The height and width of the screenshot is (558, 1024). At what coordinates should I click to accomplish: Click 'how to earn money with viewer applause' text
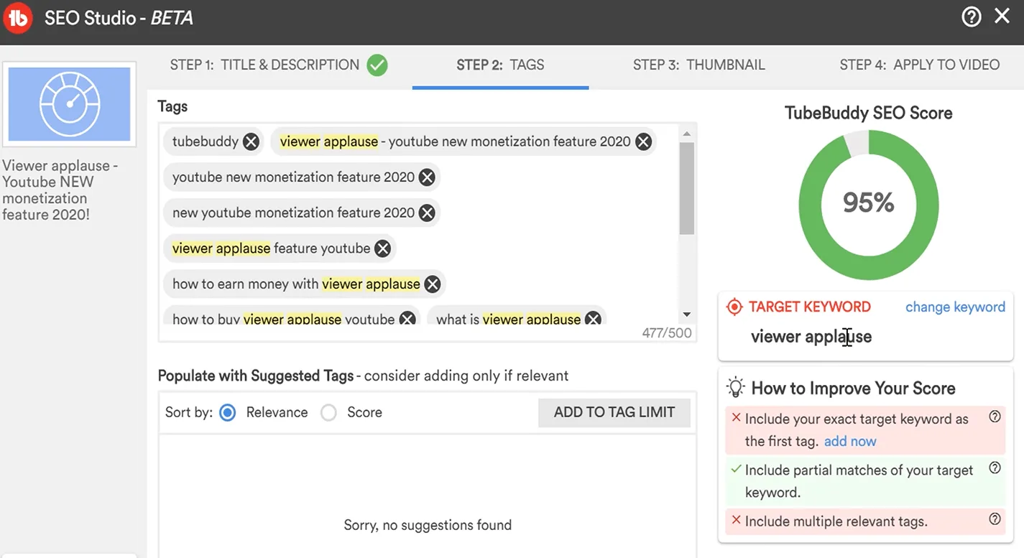pos(296,284)
